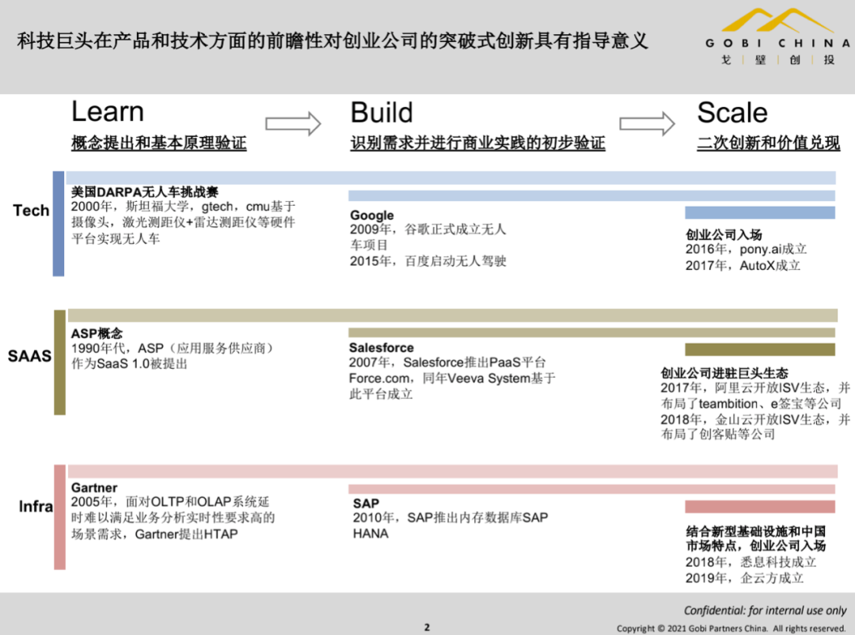The image size is (855, 635).
Task: Click the Copyright 2021 Gobi Partners notice
Action: coord(731,629)
